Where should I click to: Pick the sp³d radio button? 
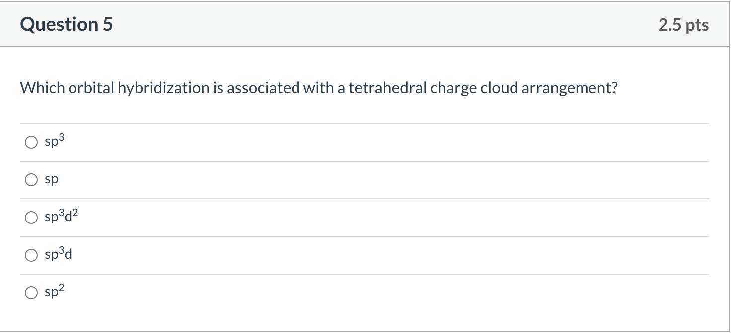31,256
